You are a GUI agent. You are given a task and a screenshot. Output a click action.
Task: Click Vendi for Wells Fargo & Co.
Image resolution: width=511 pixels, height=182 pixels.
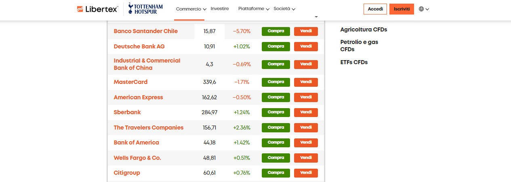(306, 158)
